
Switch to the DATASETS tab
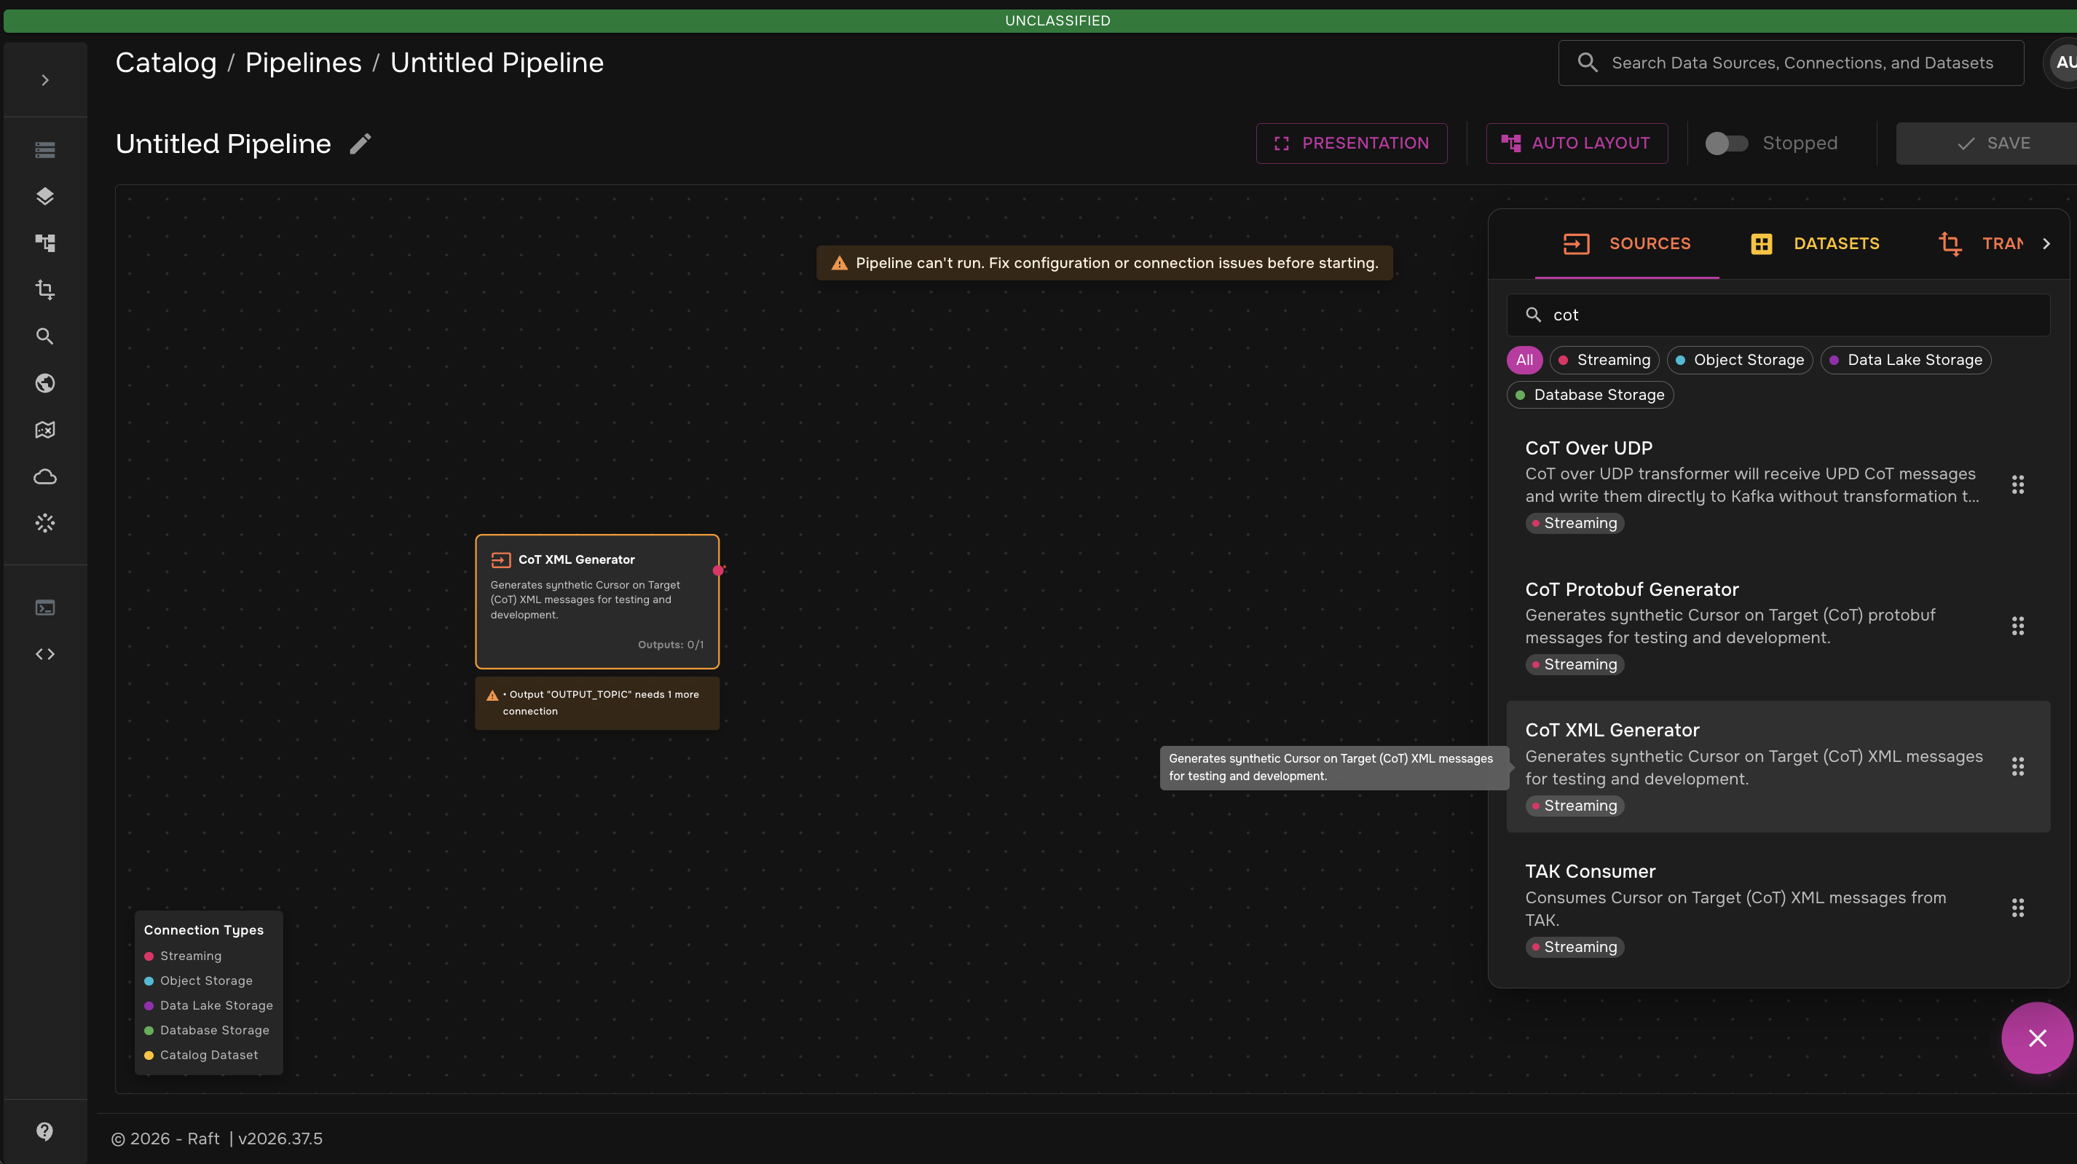point(1814,243)
